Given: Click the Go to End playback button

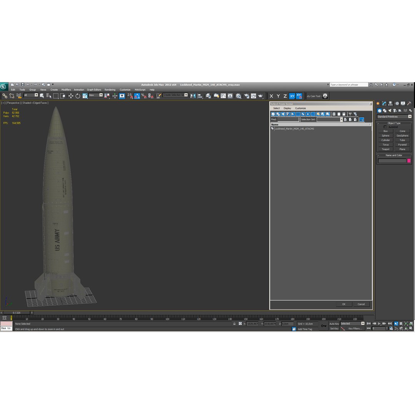Looking at the screenshot, I should pyautogui.click(x=390, y=324).
